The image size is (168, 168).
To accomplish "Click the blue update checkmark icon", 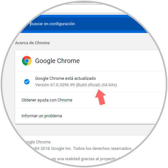I will (27, 82).
